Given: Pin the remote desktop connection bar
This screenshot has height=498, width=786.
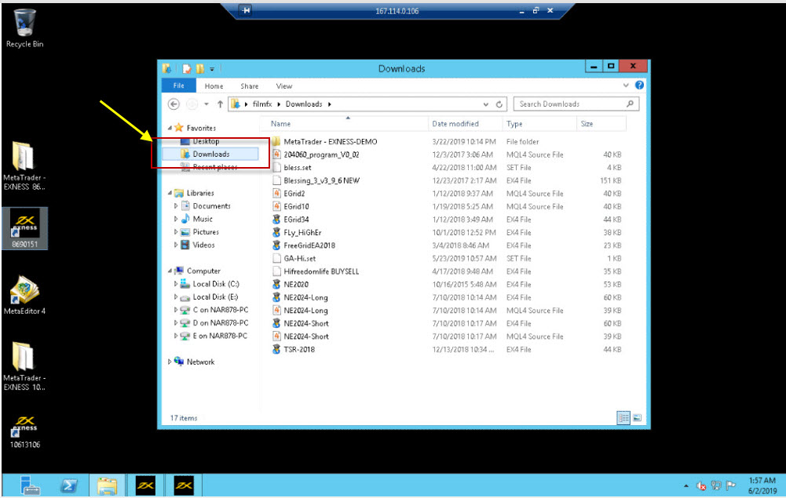Looking at the screenshot, I should (x=247, y=10).
